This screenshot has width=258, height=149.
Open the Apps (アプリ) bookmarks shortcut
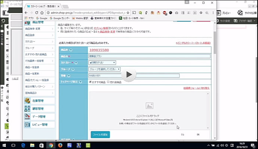[29, 18]
